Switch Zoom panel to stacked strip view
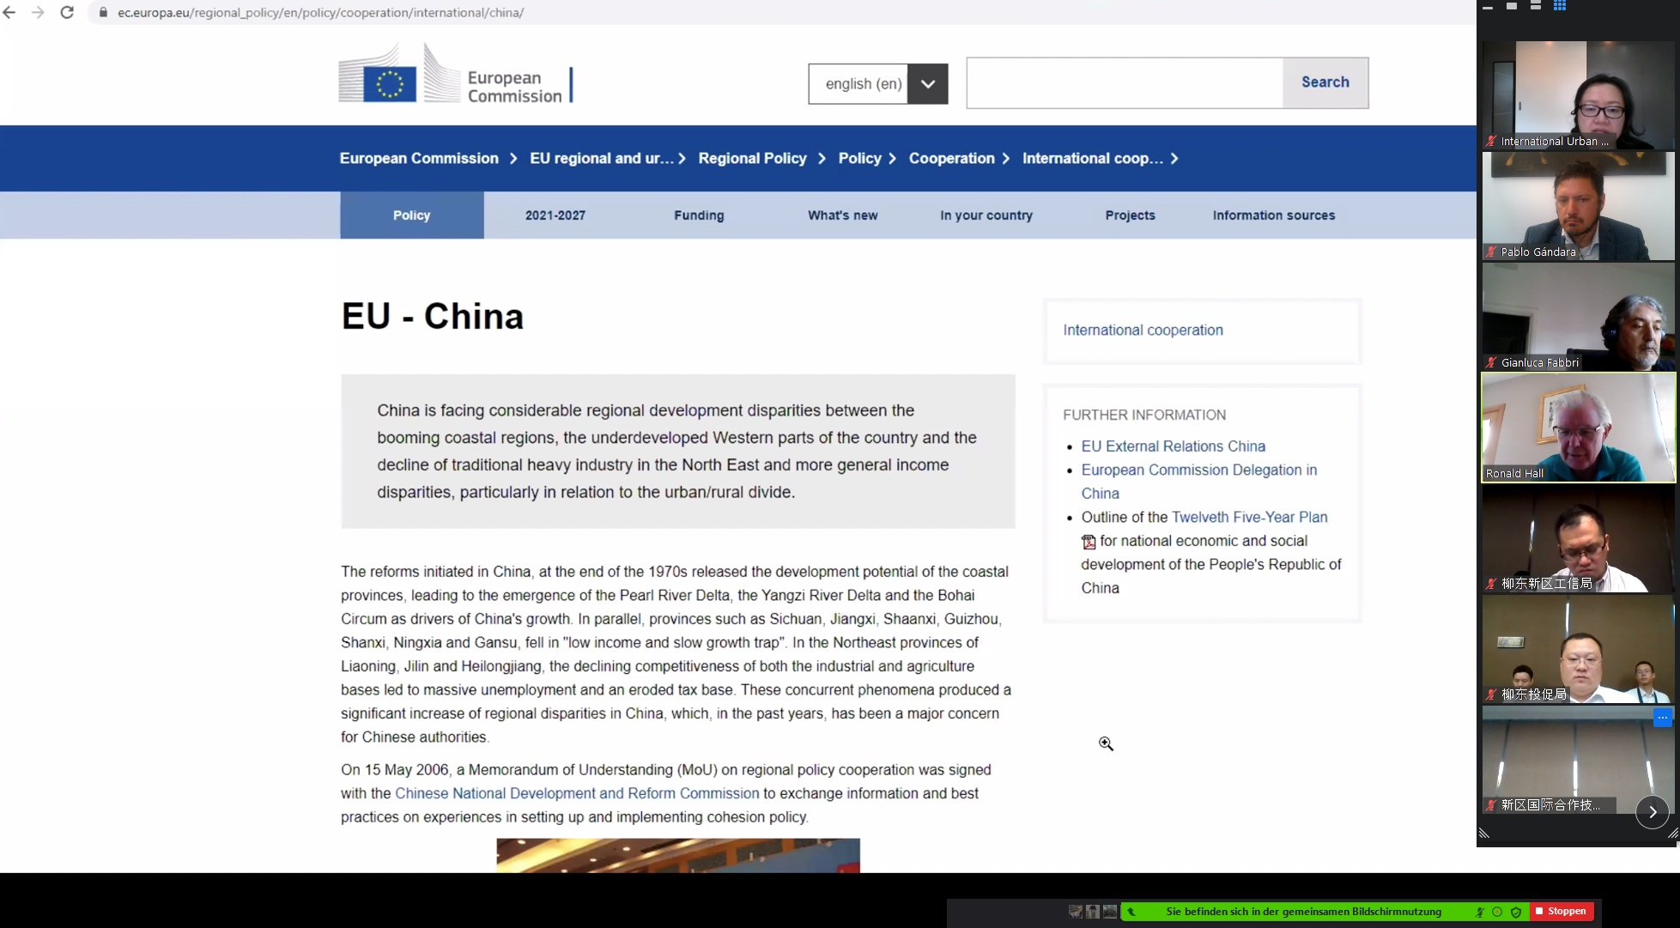 (x=1536, y=6)
